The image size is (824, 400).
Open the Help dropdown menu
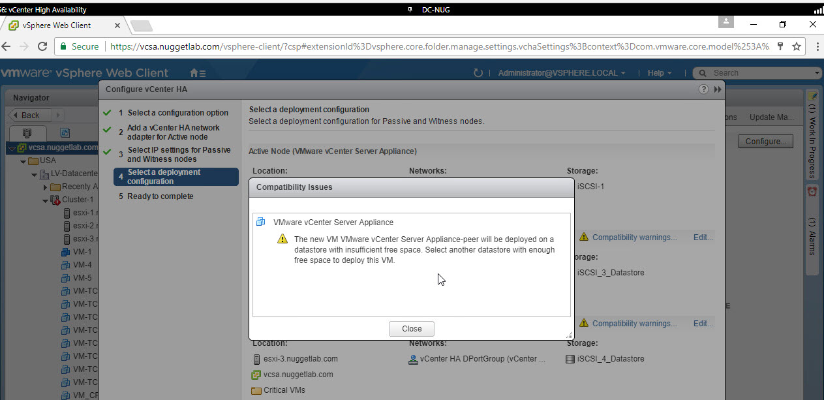[x=659, y=73]
